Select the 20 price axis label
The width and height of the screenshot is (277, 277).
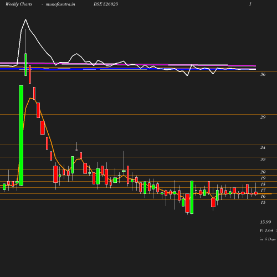[263, 172]
